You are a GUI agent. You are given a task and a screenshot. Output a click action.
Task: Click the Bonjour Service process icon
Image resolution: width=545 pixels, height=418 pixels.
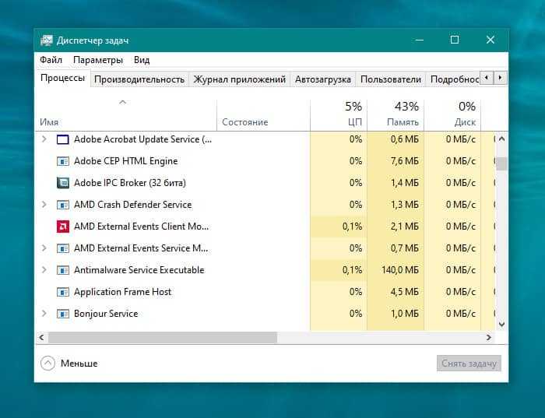(63, 314)
